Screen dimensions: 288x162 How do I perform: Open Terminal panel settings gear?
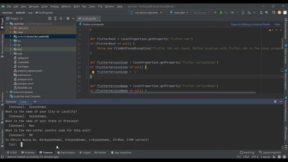(275, 101)
